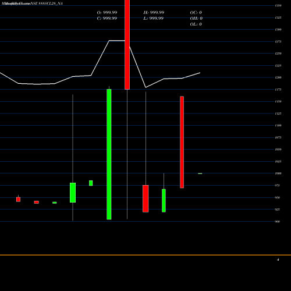The height and width of the screenshot is (291, 291).
Task: Select the first small red candle near 950
Action: (x=18, y=200)
